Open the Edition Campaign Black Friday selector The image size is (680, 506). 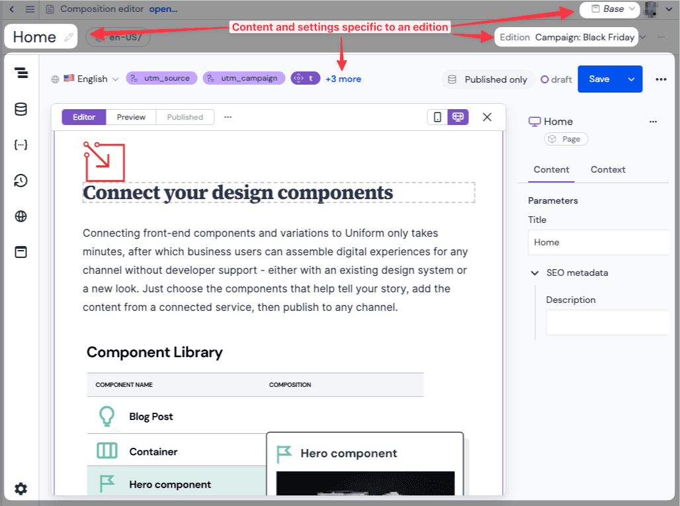click(566, 37)
